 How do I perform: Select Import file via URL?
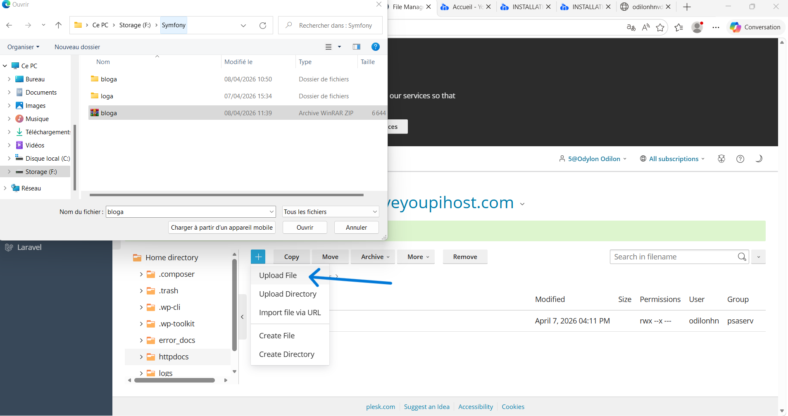tap(290, 312)
